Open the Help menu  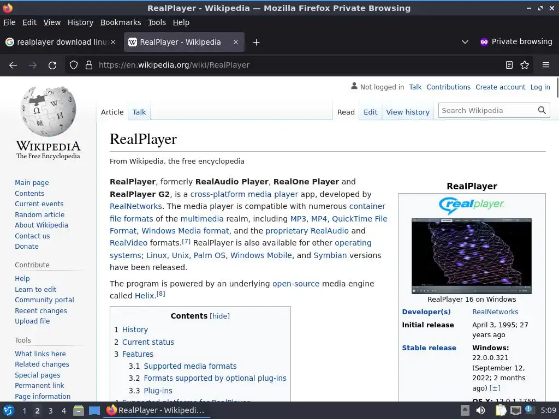click(181, 22)
